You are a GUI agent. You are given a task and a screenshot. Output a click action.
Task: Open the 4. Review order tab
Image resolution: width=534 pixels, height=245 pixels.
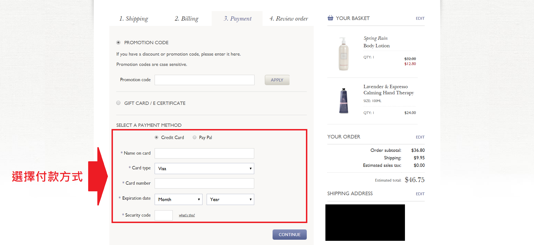coord(289,19)
